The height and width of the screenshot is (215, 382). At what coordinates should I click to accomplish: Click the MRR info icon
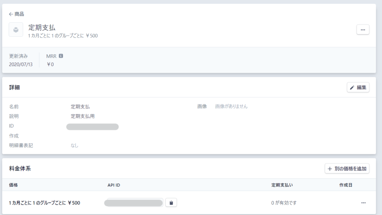(61, 56)
